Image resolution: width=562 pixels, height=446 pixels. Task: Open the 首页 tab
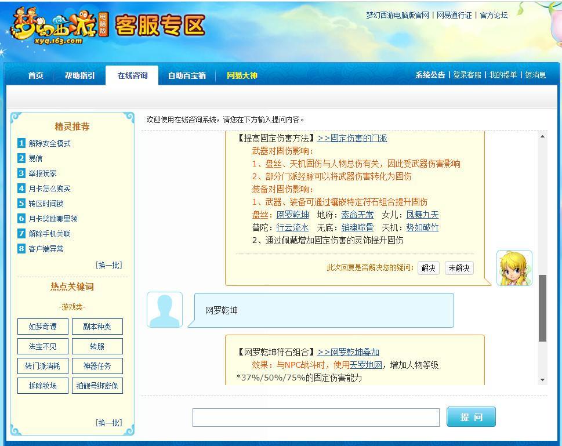pyautogui.click(x=35, y=75)
